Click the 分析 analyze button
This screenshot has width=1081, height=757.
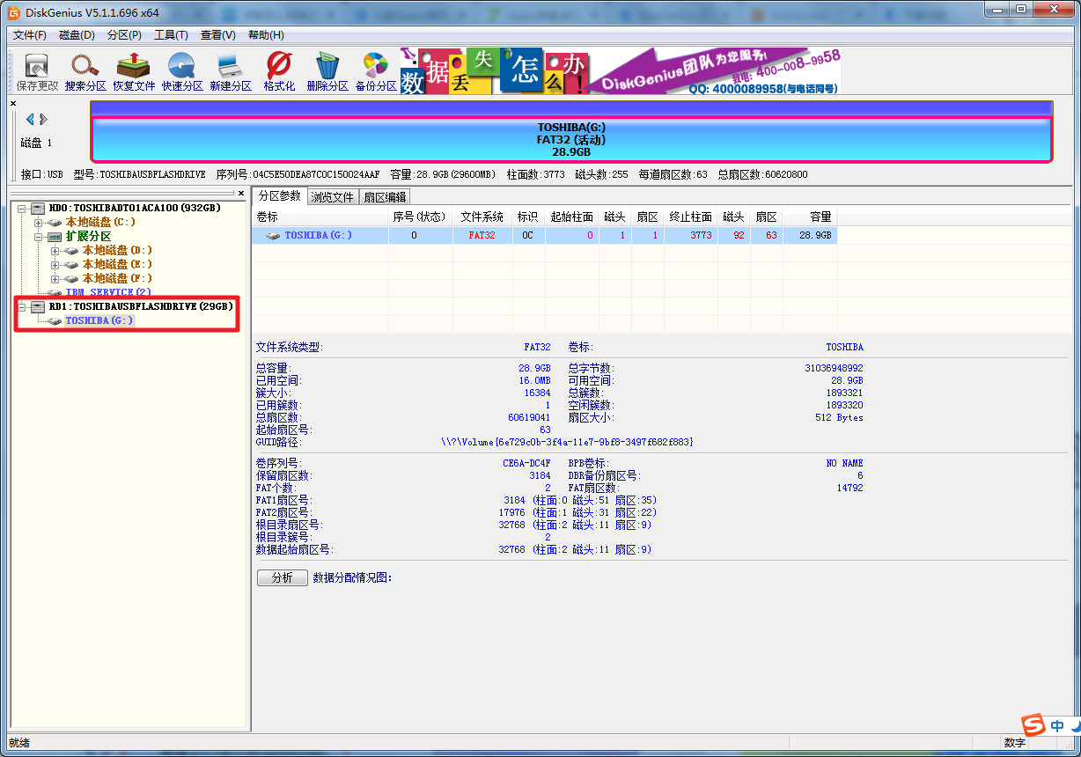click(283, 577)
